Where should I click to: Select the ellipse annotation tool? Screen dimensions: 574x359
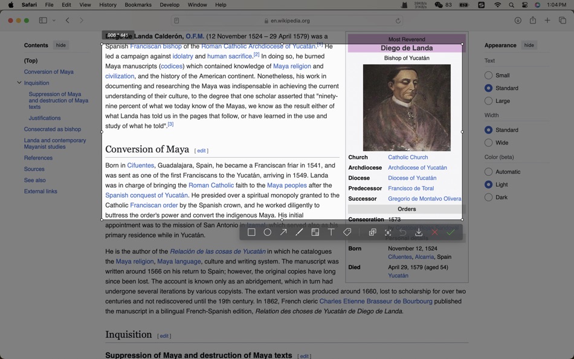coord(268,232)
